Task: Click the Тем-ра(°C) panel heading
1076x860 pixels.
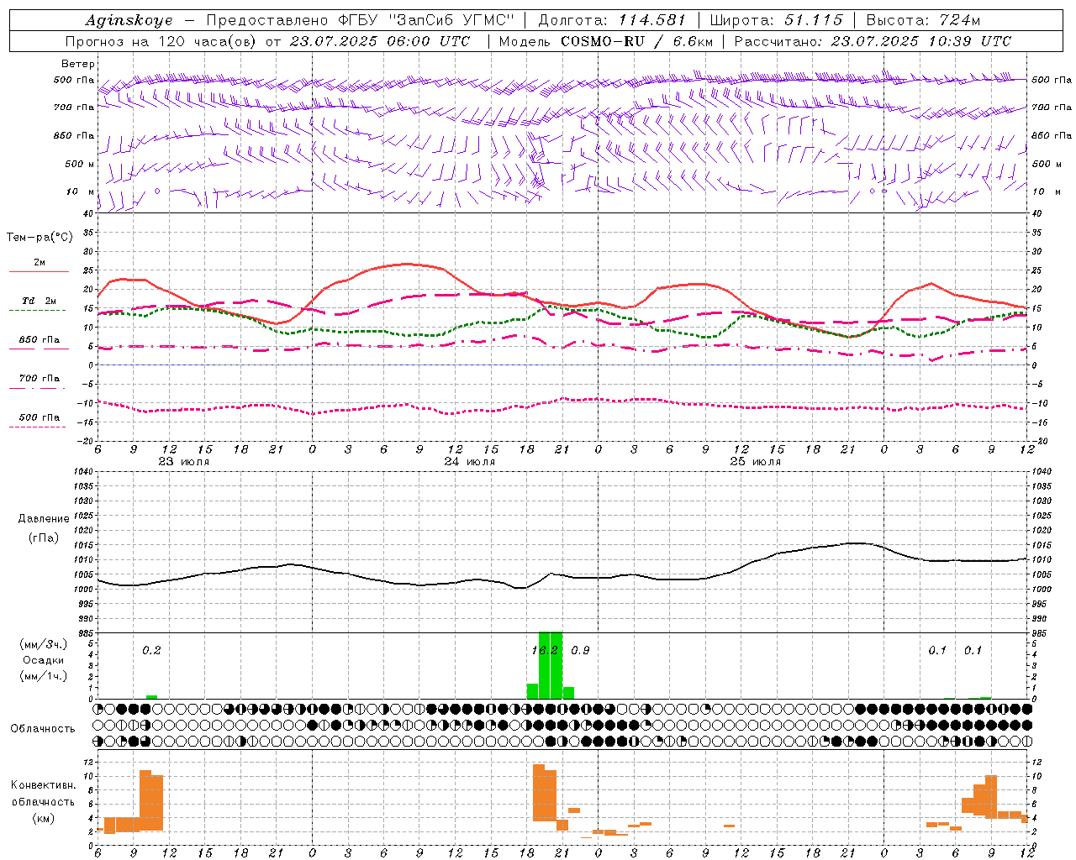Action: pyautogui.click(x=40, y=238)
